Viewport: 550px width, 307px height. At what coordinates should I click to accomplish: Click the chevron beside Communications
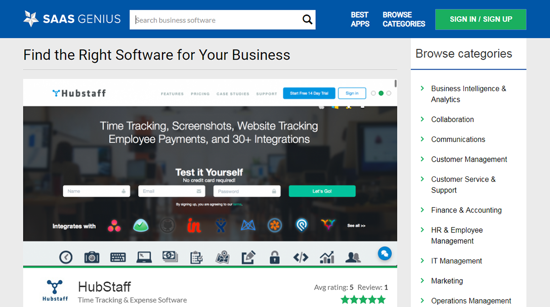423,139
